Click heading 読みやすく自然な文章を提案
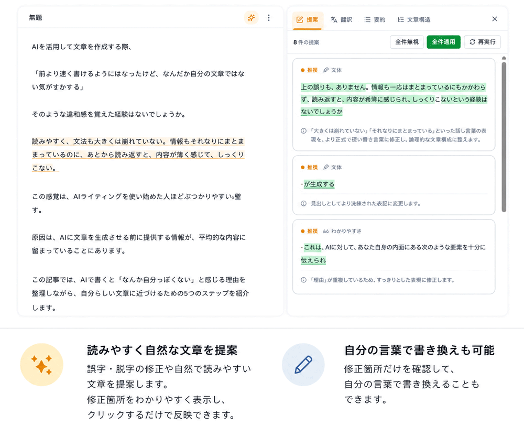Screen dimensions: 524x427 (162, 350)
